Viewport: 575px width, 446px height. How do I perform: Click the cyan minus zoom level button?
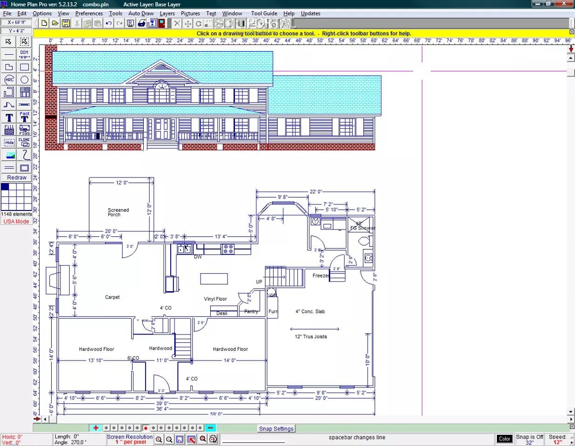(x=210, y=428)
